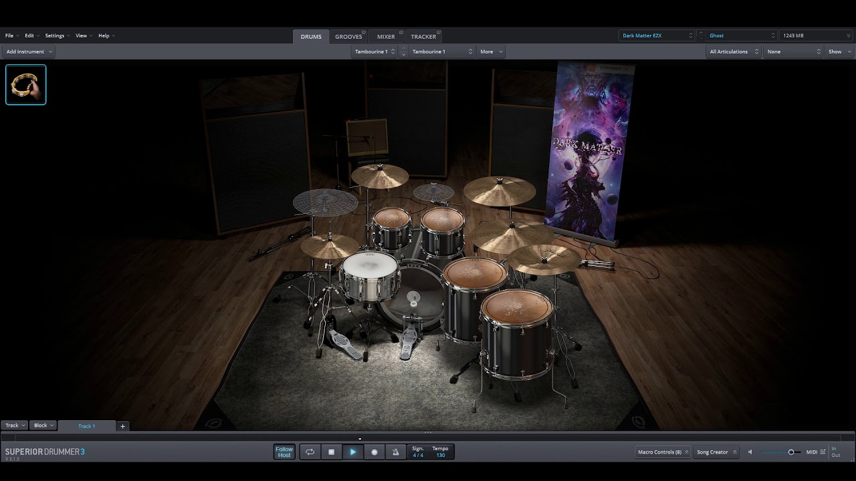Viewport: 856px width, 481px height.
Task: Open the All Articulations dropdown
Action: pyautogui.click(x=734, y=51)
